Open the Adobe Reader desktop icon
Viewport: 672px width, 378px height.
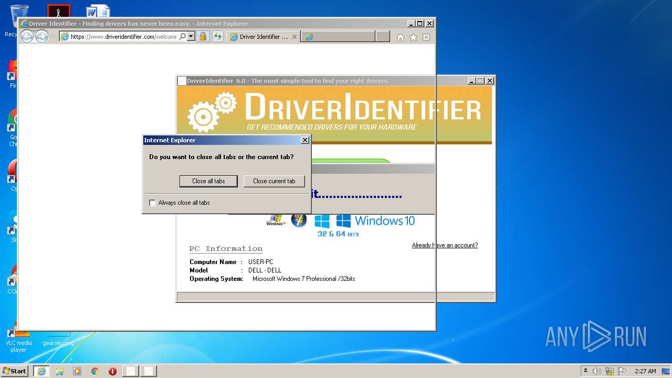point(58,11)
